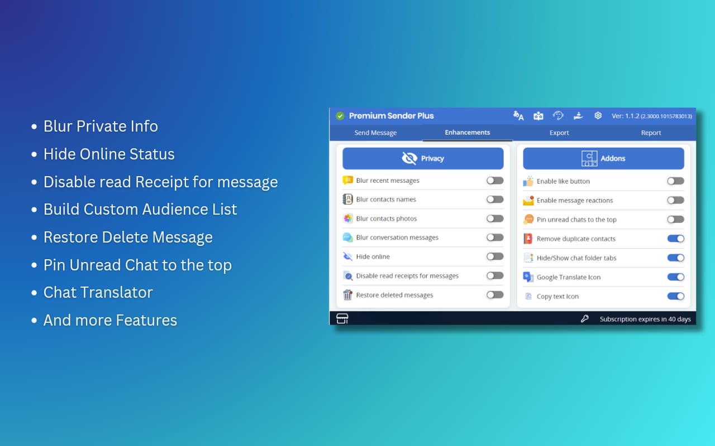Click the store icon in the bottom bar

click(x=342, y=318)
